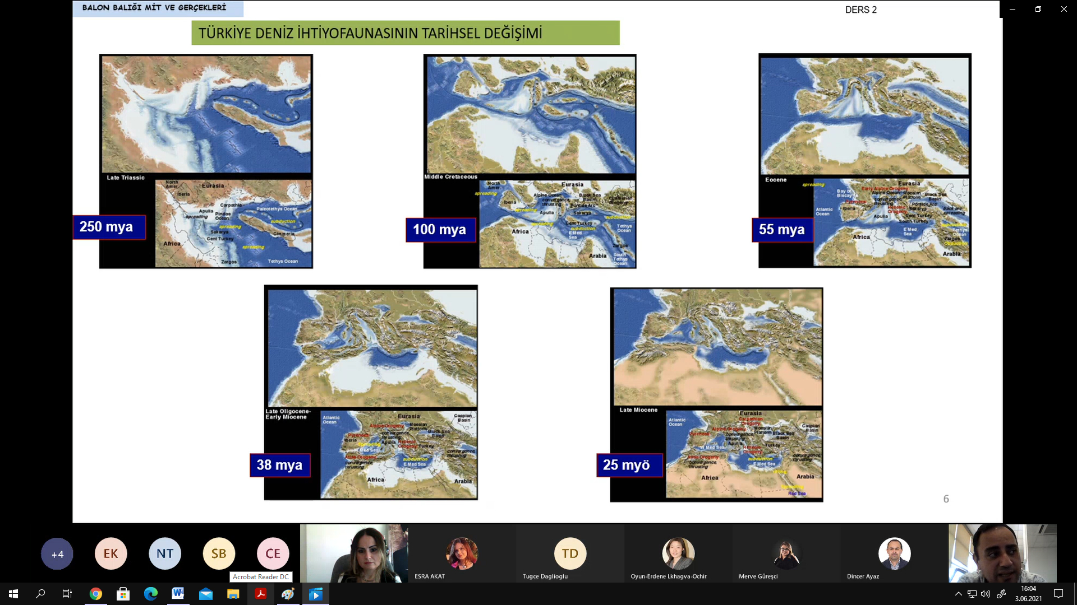Select the EK participant avatar
The height and width of the screenshot is (605, 1077).
pyautogui.click(x=111, y=554)
